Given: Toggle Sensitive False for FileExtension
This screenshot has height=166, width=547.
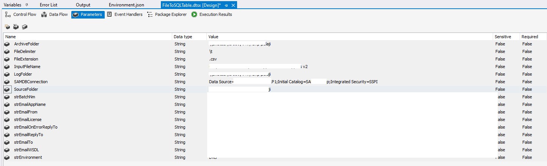Looking at the screenshot, I should pos(500,59).
